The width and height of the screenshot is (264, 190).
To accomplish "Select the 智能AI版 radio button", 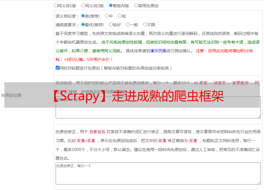I will point(111,5).
